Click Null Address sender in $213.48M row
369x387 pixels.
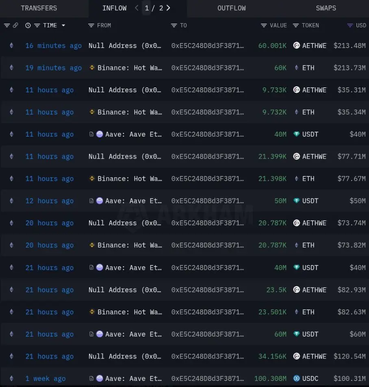pos(125,46)
